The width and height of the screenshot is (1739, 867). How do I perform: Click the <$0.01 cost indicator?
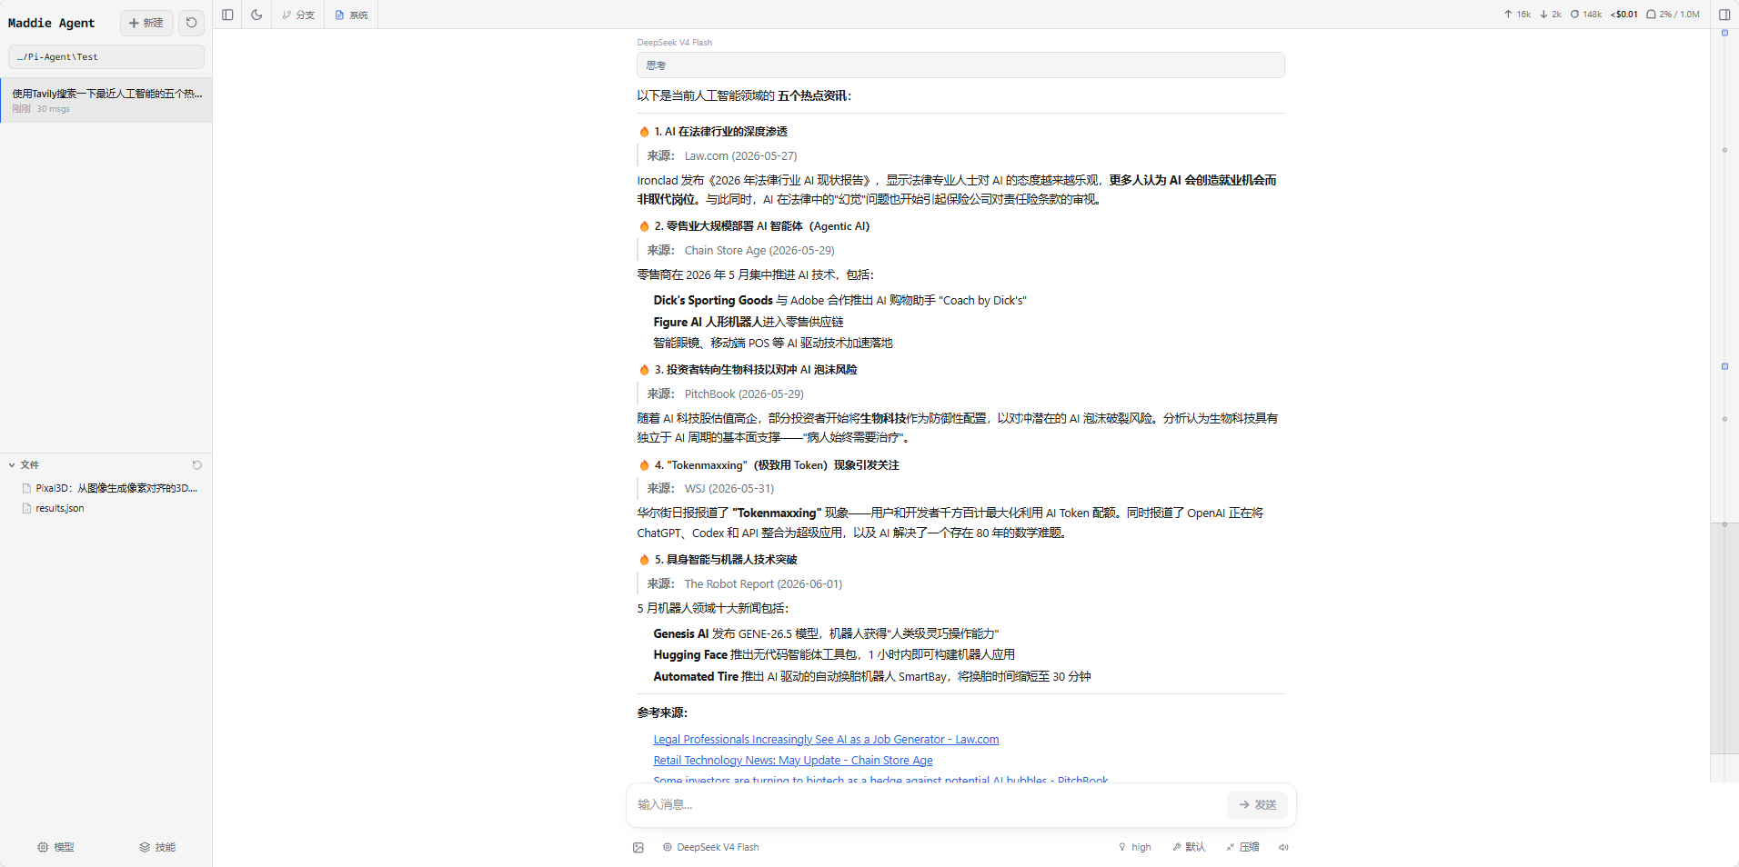pos(1624,15)
